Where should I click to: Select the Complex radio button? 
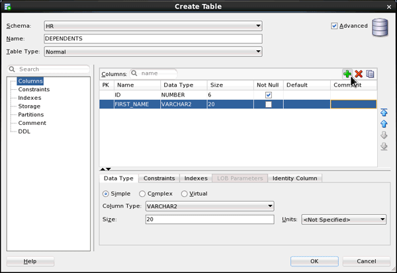click(143, 194)
